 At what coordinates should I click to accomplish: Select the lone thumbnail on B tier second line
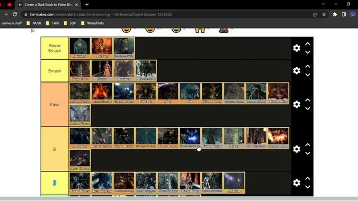[79, 160]
